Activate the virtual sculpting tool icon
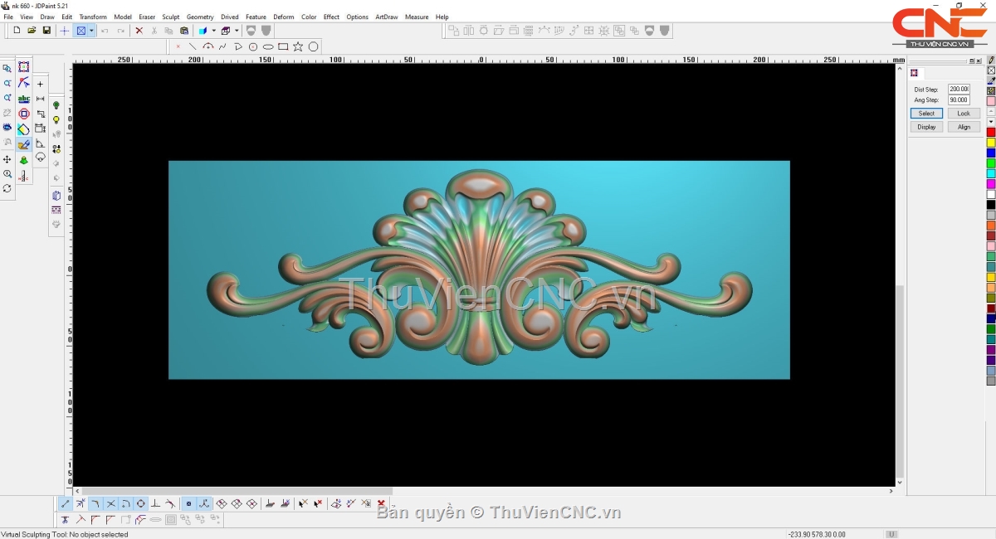This screenshot has width=996, height=539. pyautogui.click(x=24, y=145)
